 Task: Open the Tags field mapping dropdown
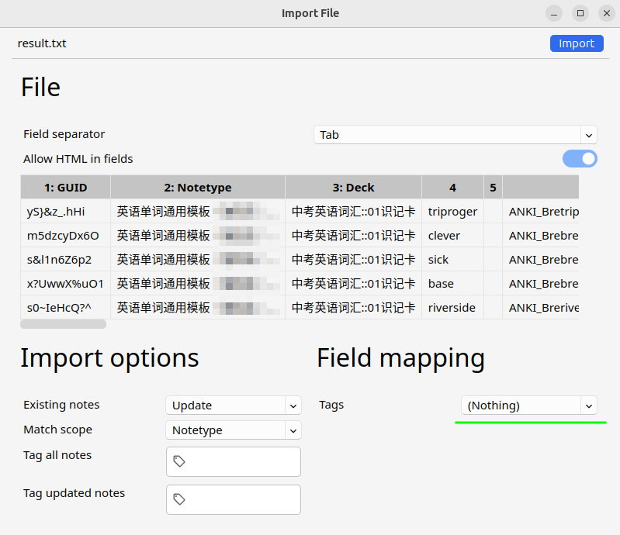coord(528,406)
